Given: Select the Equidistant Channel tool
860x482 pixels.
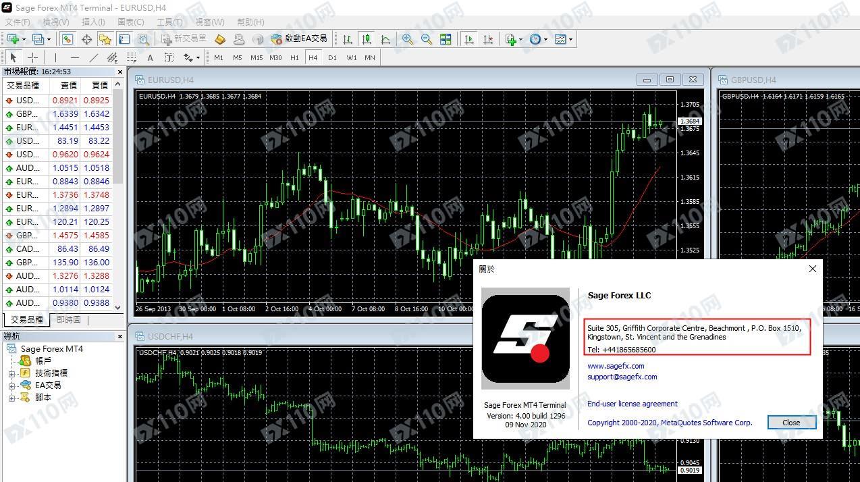Looking at the screenshot, I should [112, 57].
